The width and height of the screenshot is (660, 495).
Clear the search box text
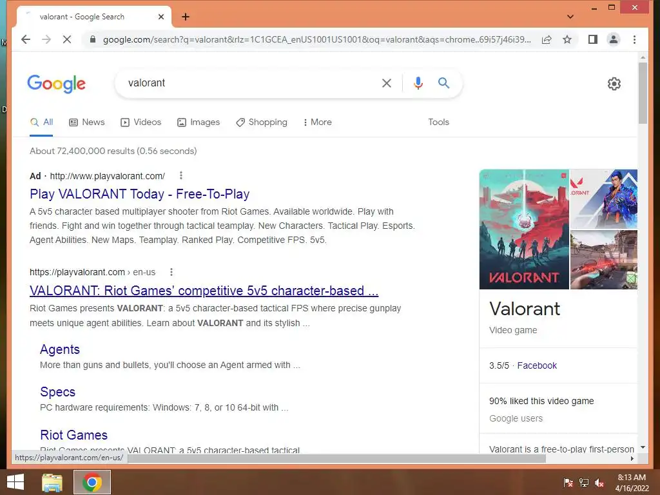point(387,83)
